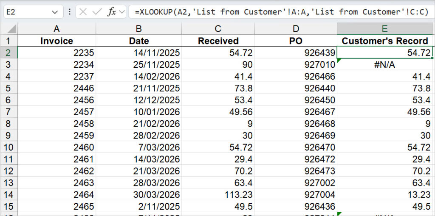Image resolution: width=435 pixels, height=216 pixels.
Task: Select date cell 2/11/2025
Action: pos(139,206)
